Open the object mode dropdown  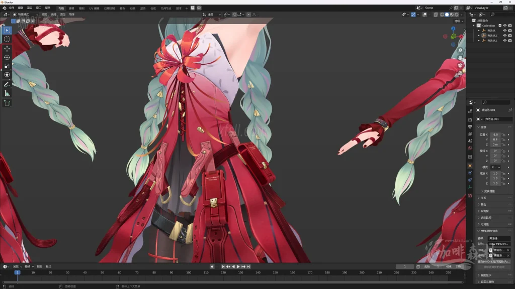pos(25,15)
